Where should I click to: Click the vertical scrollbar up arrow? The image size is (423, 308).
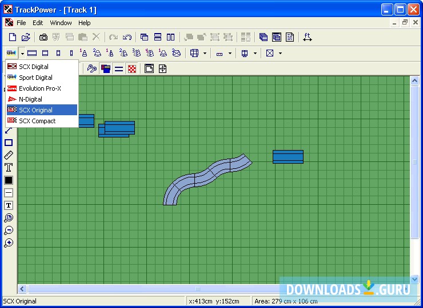click(414, 81)
